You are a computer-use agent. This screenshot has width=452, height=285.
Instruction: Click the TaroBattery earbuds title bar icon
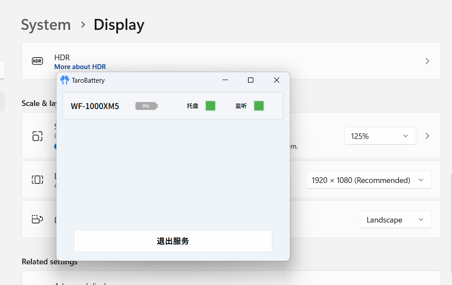tap(65, 80)
